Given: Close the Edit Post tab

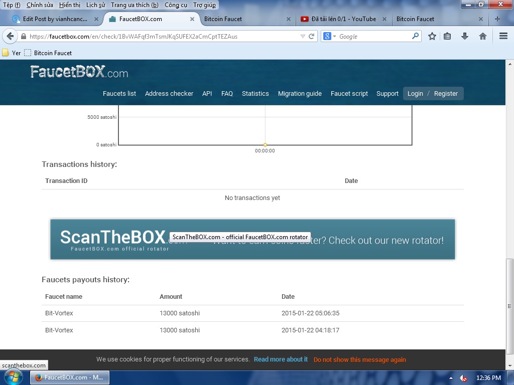Looking at the screenshot, I should pos(96,19).
